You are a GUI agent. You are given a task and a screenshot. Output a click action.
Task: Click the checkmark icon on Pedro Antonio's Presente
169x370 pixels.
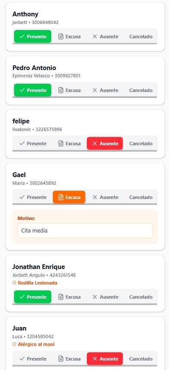[x=22, y=90]
